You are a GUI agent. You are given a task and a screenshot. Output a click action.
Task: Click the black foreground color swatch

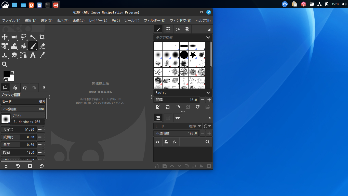pos(7,74)
